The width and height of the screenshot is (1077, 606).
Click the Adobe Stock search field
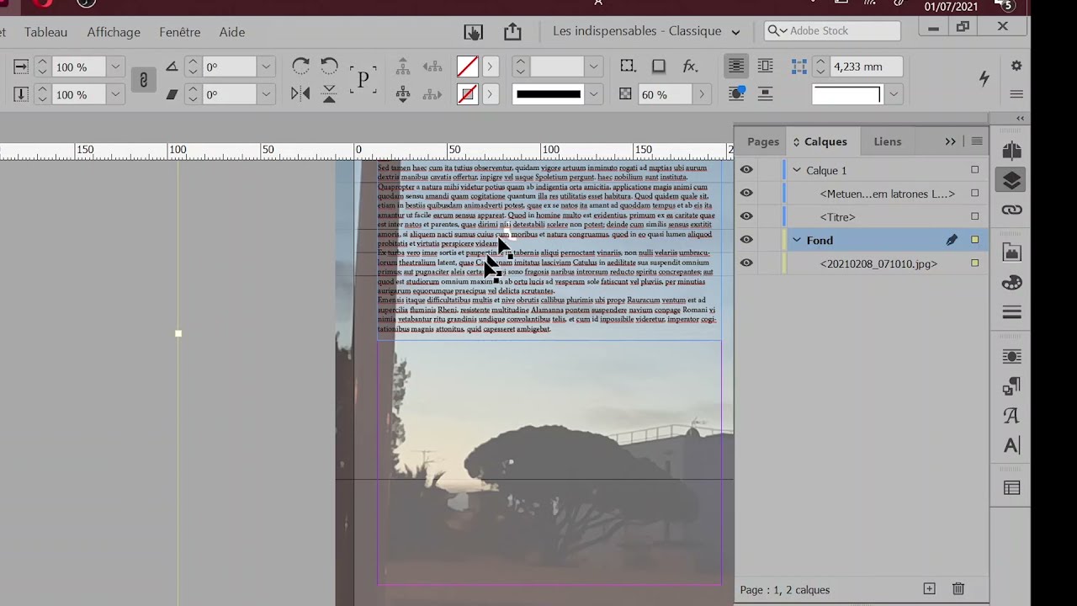tap(832, 31)
